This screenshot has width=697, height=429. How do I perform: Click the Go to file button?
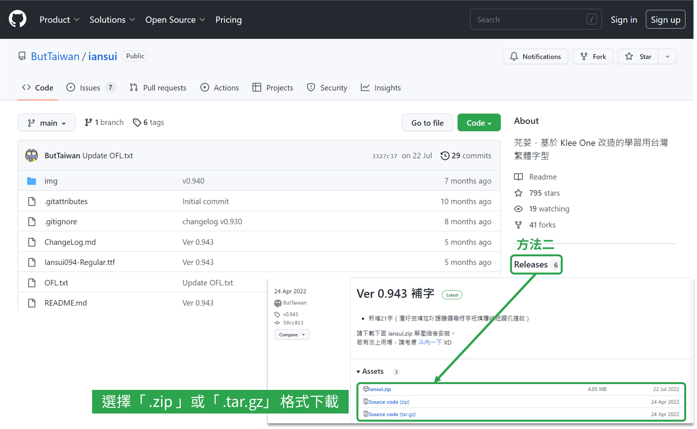click(427, 123)
